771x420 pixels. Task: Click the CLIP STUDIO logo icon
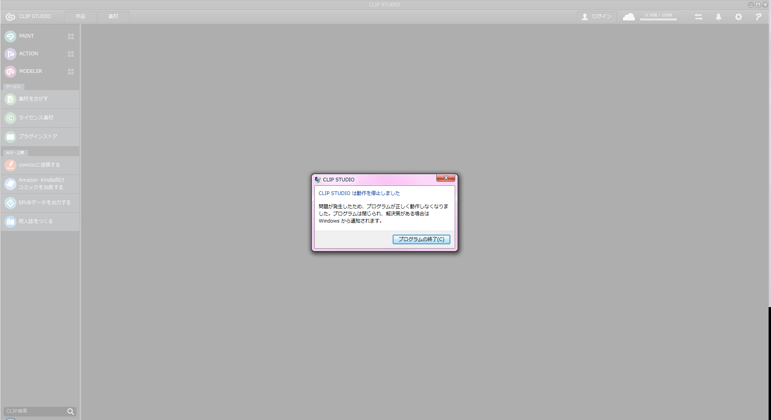click(10, 16)
